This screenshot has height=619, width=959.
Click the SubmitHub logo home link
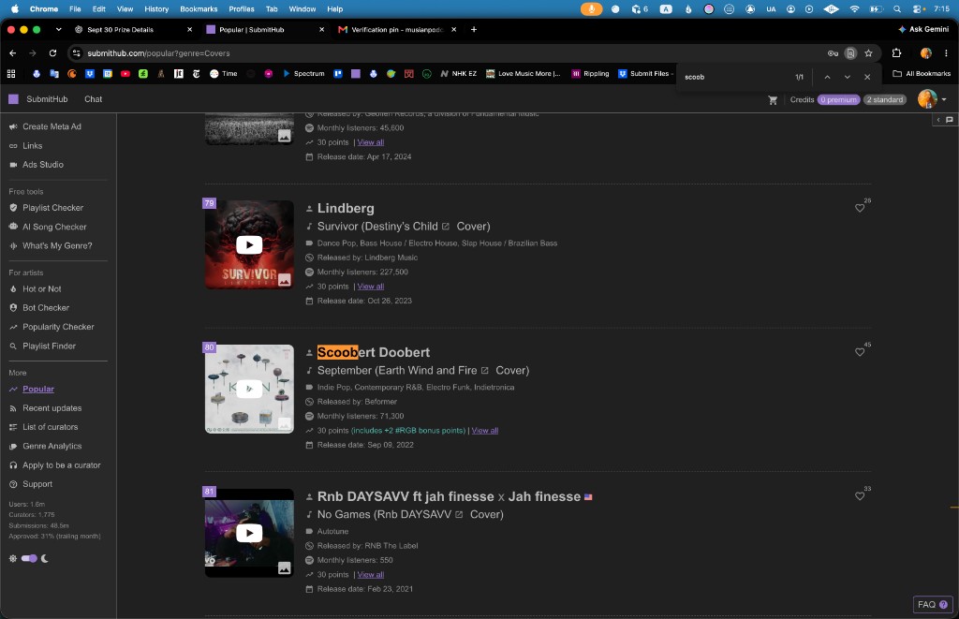coord(37,99)
